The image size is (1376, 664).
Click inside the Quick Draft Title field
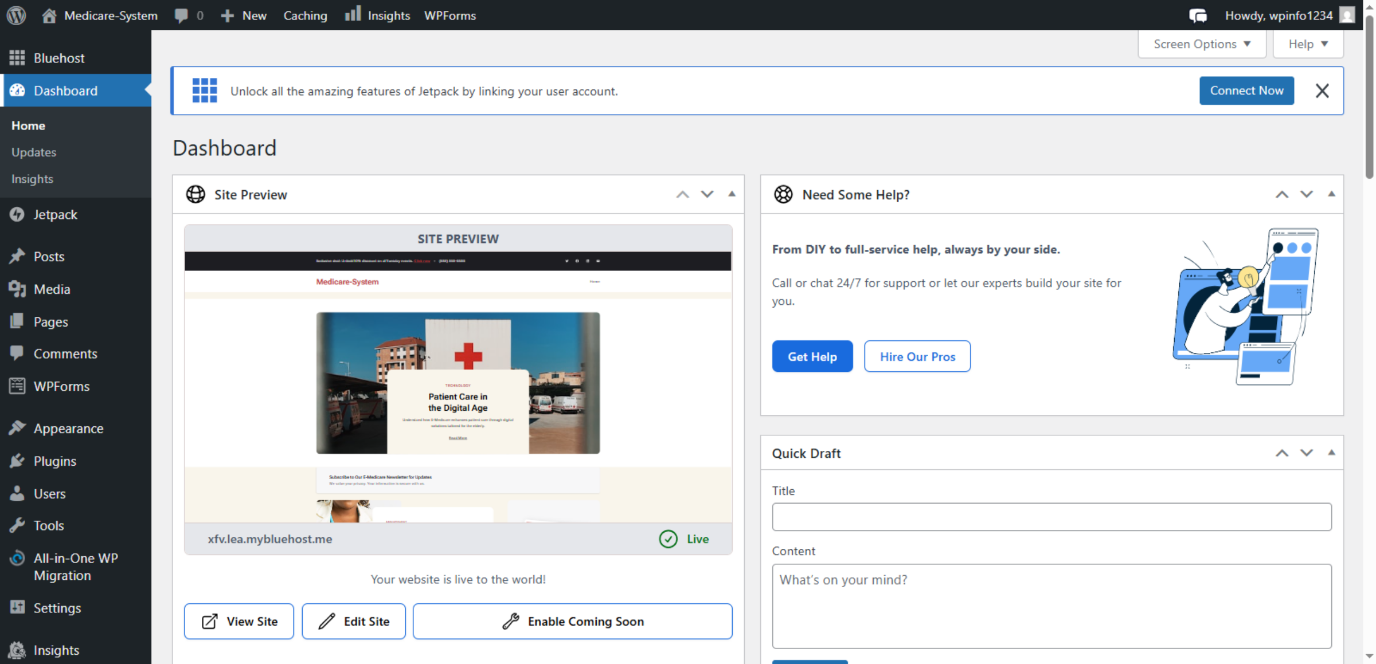pos(1051,516)
